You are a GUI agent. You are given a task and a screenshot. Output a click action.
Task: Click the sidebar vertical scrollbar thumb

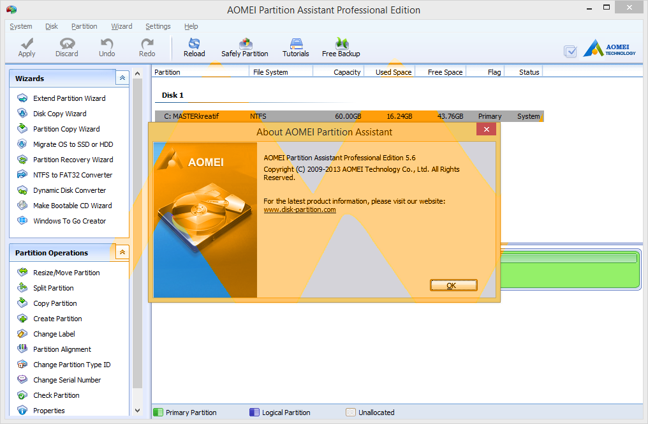(138, 233)
